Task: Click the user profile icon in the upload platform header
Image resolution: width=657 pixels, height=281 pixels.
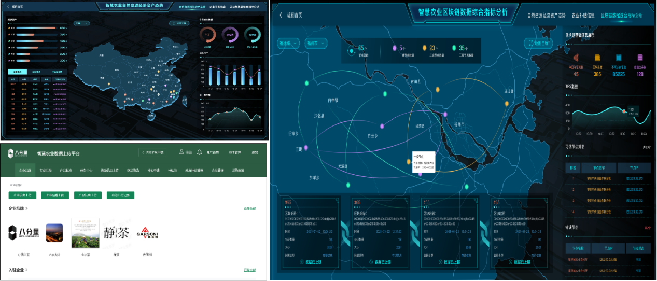Action: click(x=181, y=152)
